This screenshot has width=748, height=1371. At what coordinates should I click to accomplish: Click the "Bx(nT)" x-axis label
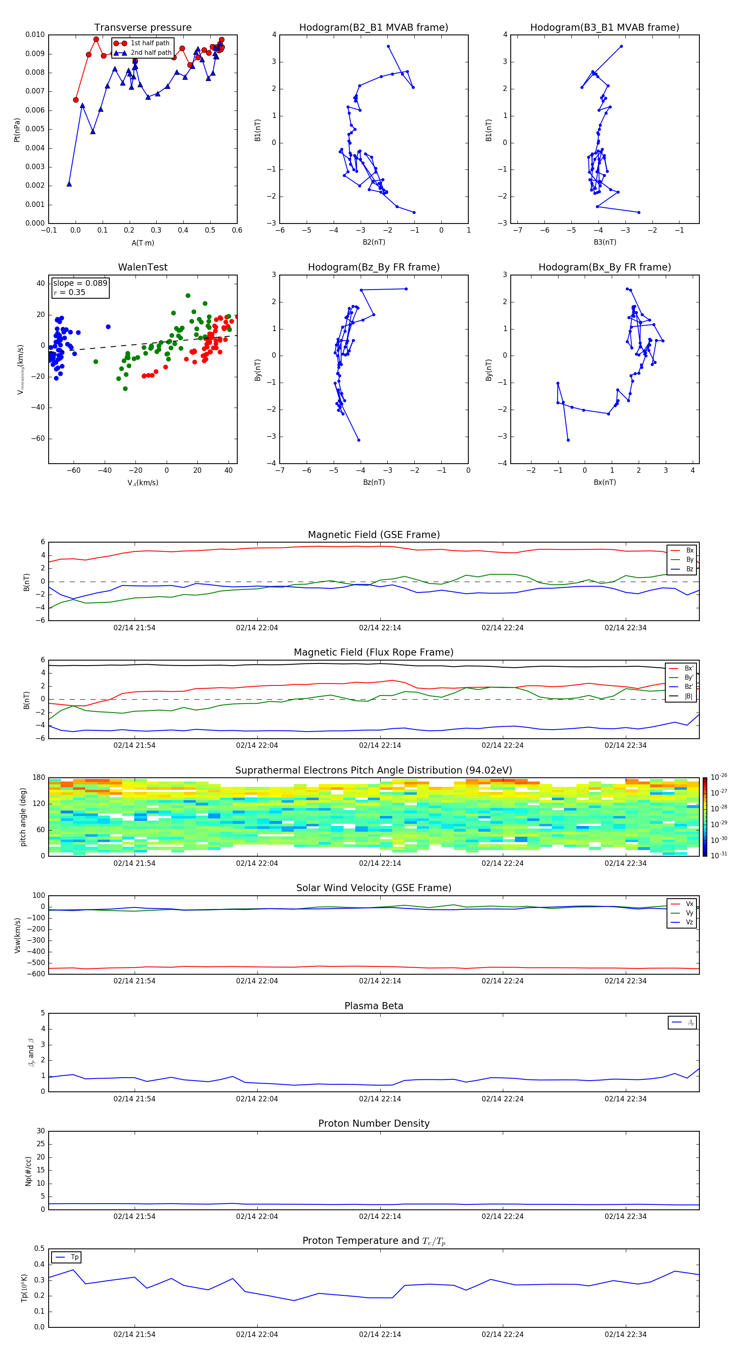point(605,482)
